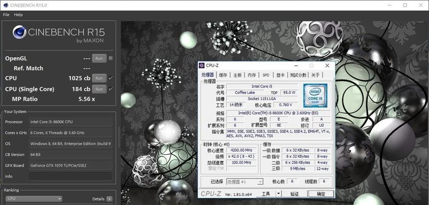Click the 总线速度 value 100.00 MHz

coord(241,163)
